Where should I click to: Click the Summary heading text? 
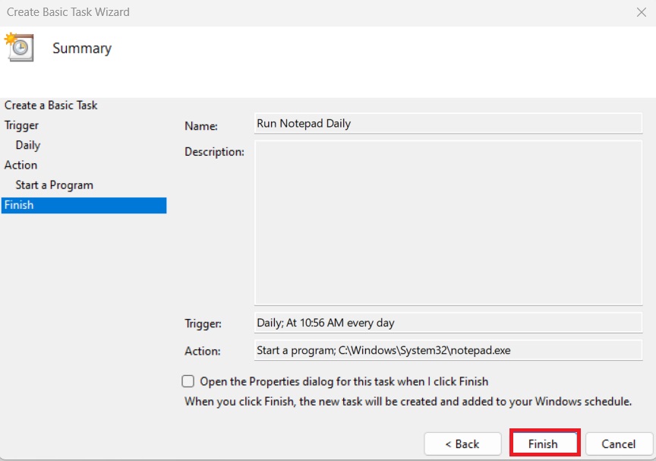(x=82, y=49)
